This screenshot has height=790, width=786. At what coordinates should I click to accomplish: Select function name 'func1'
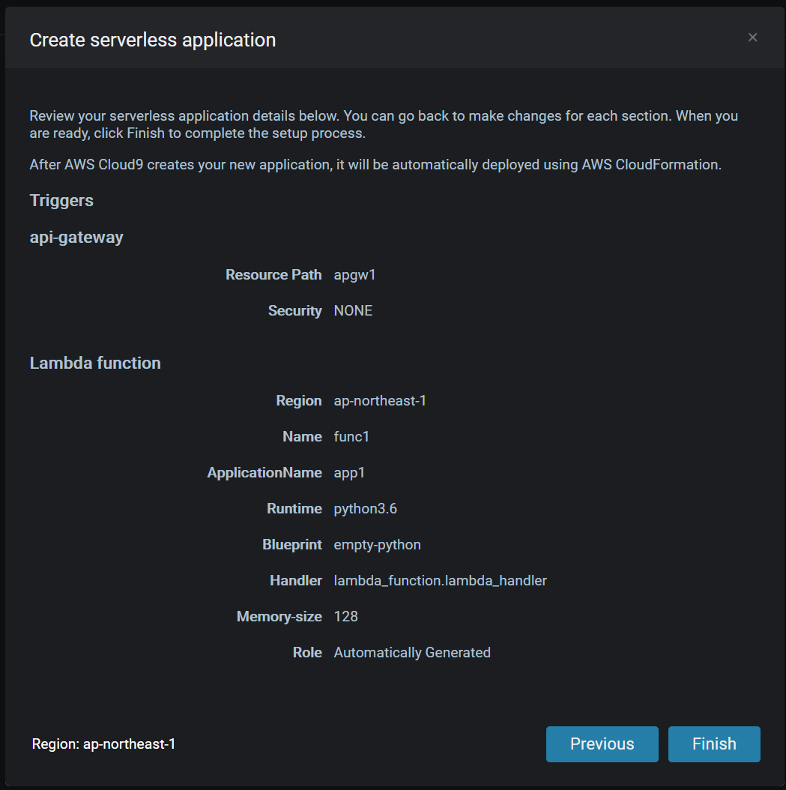coord(351,436)
